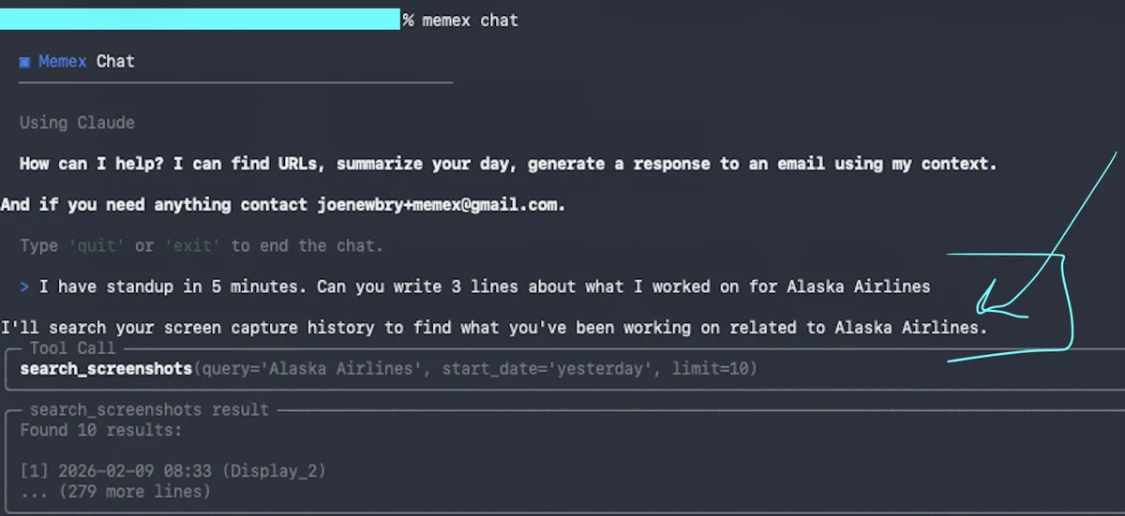This screenshot has height=516, width=1125.
Task: Click the 'quit' command word
Action: pyautogui.click(x=96, y=245)
